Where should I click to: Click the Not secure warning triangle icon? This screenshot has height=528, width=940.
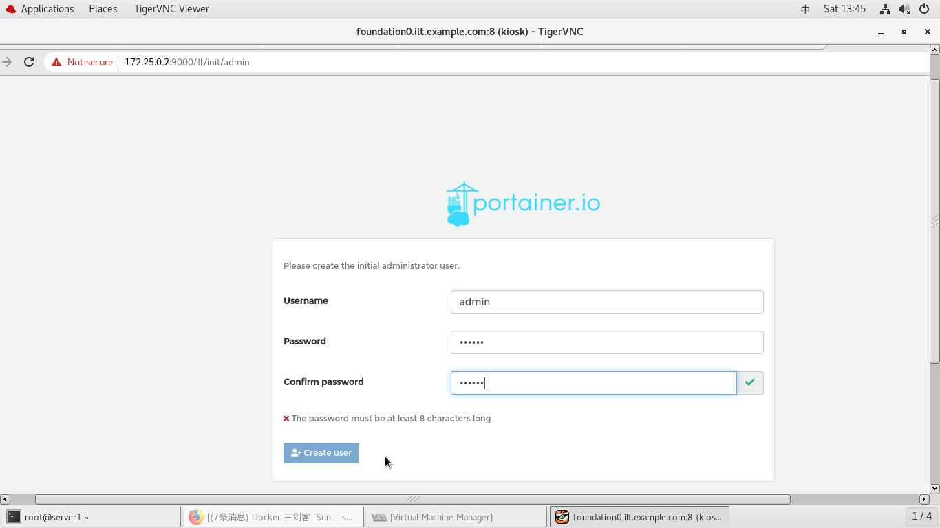click(x=56, y=62)
